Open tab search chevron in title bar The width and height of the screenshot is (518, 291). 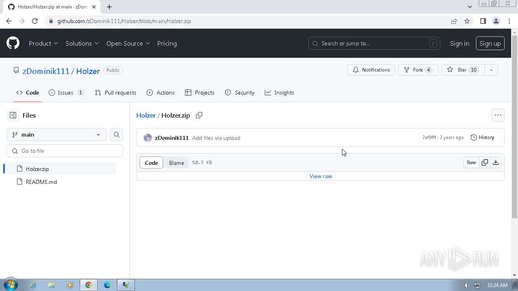tap(469, 6)
